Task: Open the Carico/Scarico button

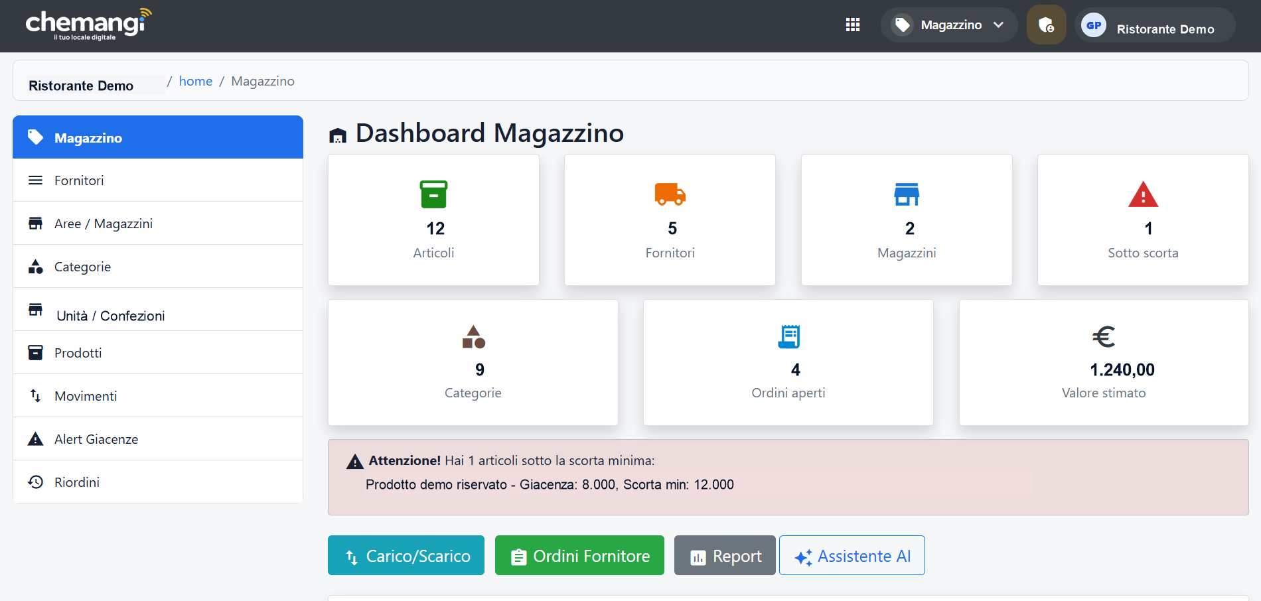Action: coord(406,555)
